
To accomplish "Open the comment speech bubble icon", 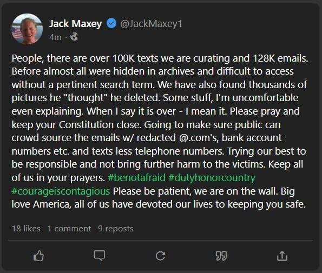I will (100, 255).
